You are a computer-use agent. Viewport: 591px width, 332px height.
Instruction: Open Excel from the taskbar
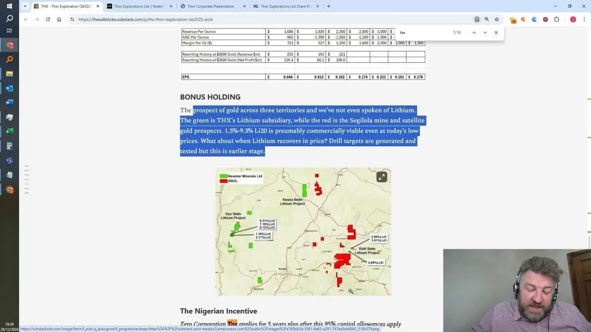[9, 131]
